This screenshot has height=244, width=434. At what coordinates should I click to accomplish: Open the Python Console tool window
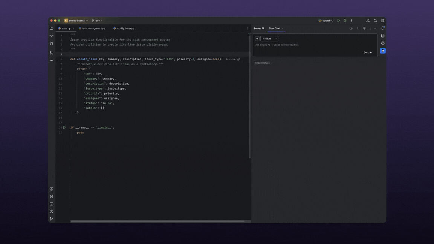click(x=383, y=43)
